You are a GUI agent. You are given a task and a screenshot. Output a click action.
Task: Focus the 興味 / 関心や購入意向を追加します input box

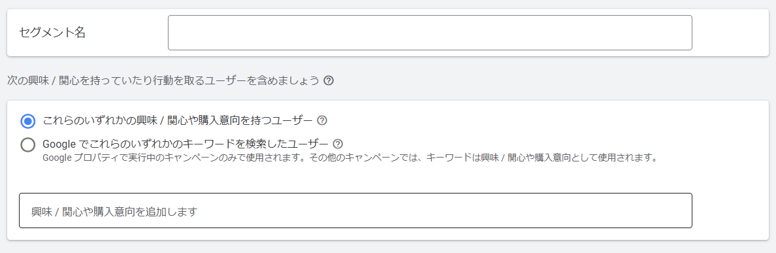355,211
